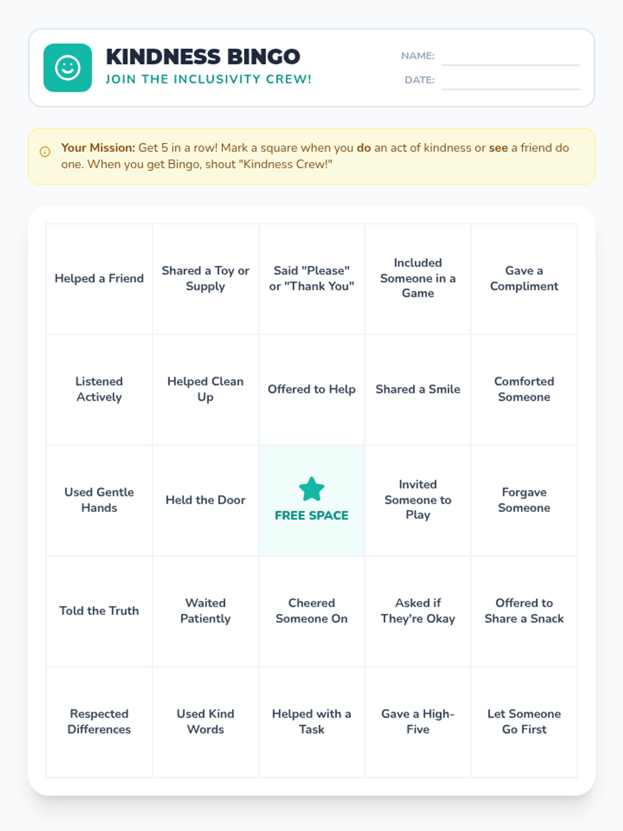Image resolution: width=623 pixels, height=831 pixels.
Task: Select the Gave a Compliment square
Action: pos(524,279)
